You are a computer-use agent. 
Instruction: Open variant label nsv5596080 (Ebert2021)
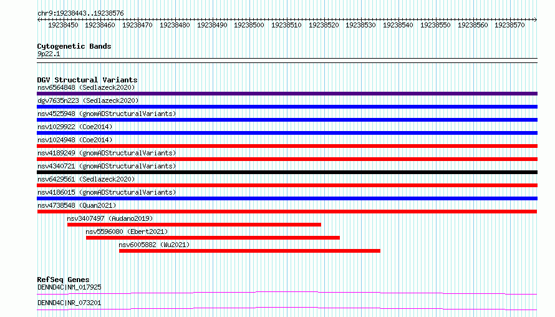[x=127, y=232]
